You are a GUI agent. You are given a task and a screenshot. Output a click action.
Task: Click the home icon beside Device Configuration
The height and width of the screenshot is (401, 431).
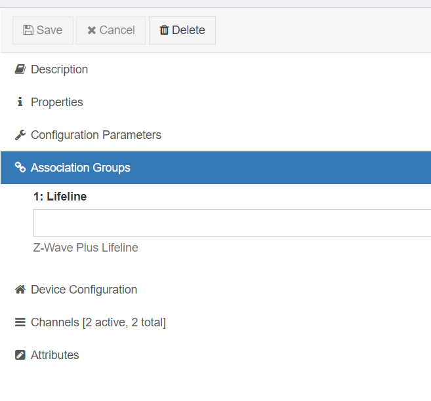pos(20,290)
